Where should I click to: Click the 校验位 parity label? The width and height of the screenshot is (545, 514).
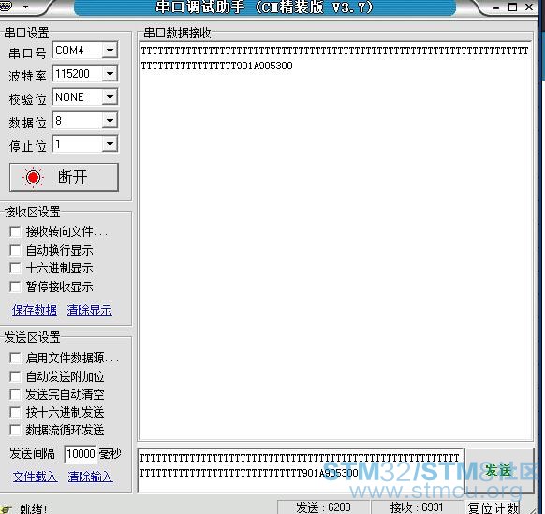point(27,99)
